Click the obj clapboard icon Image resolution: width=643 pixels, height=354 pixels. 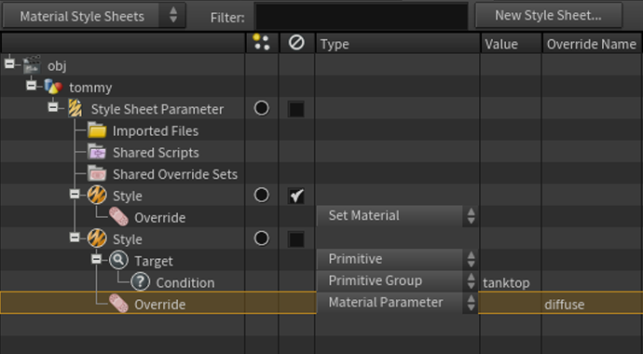click(32, 64)
